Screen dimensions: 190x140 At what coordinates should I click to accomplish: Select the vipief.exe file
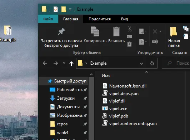(115, 109)
